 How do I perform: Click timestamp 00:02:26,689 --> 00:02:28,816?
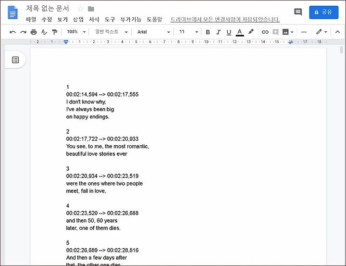[x=102, y=250]
